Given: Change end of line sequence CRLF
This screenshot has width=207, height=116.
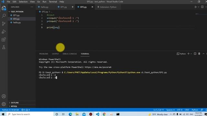Looking at the screenshot, I should pos(187,110).
